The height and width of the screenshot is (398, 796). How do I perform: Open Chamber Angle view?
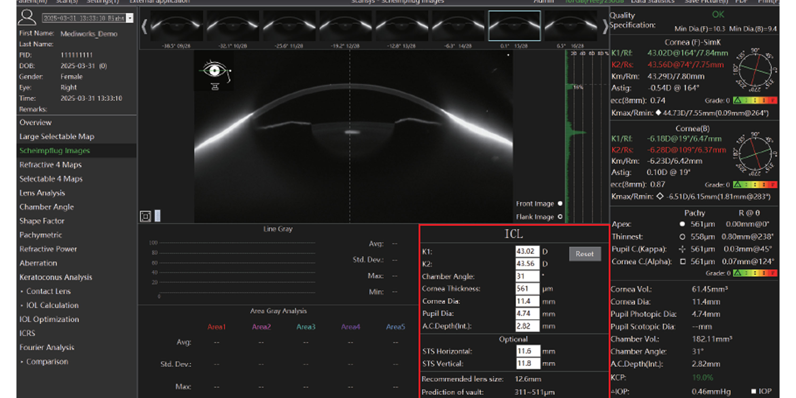[x=46, y=207]
